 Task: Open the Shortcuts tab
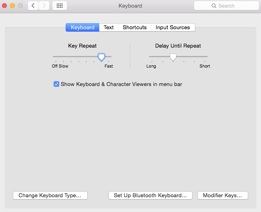135,27
